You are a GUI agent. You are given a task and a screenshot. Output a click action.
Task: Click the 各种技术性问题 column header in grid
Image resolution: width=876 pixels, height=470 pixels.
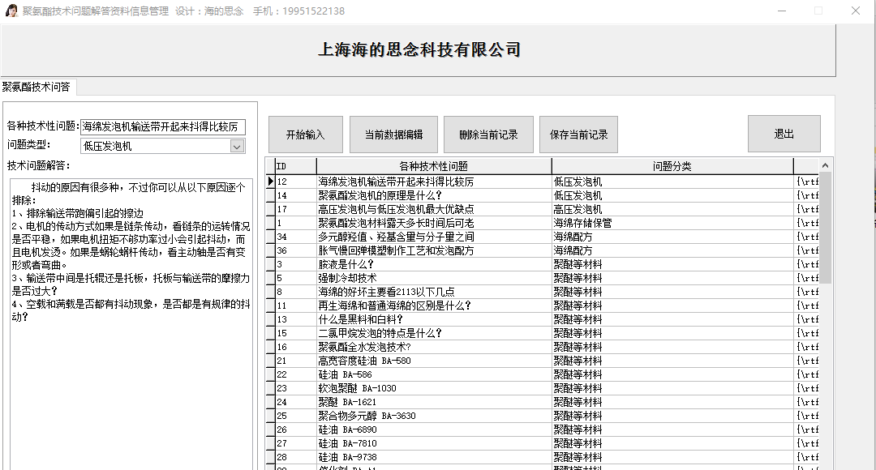tap(433, 166)
